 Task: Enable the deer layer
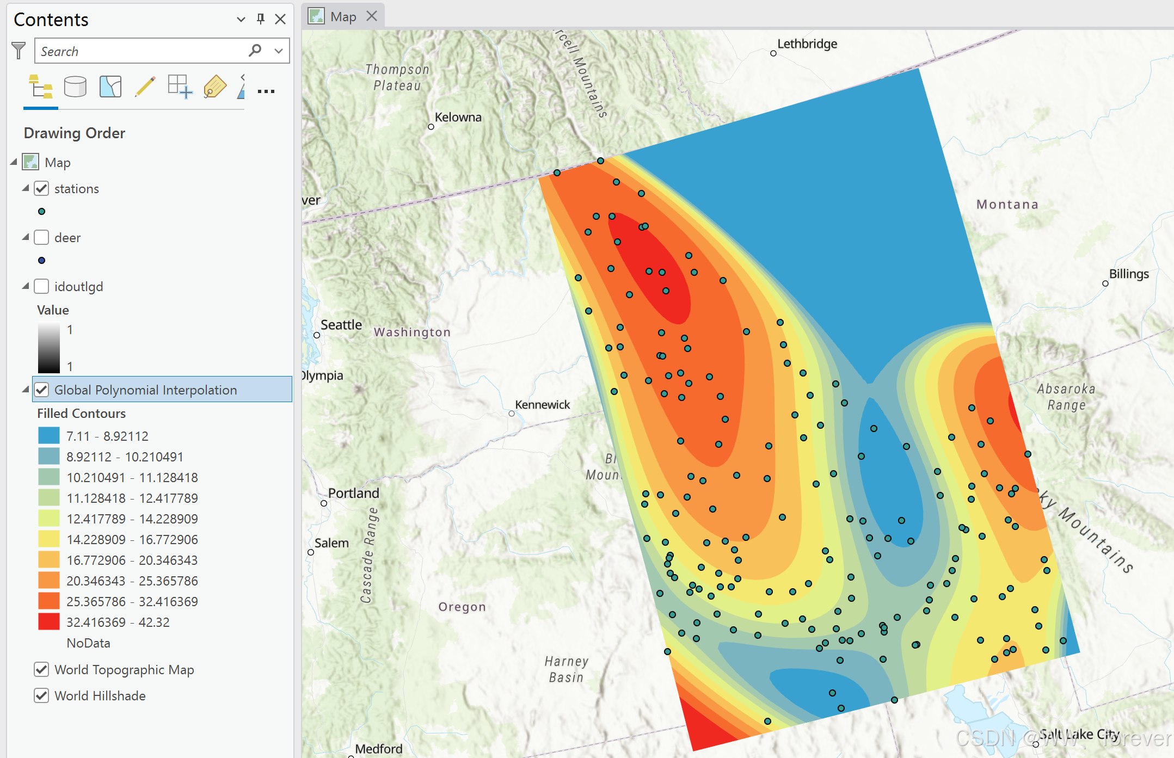click(x=41, y=237)
